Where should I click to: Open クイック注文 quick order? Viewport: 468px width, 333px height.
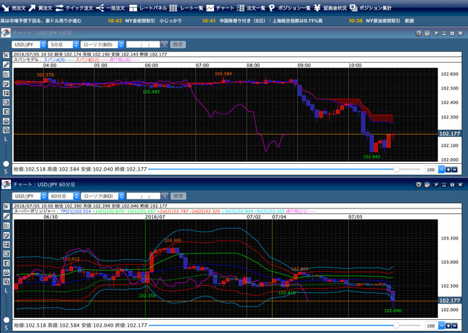(74, 8)
